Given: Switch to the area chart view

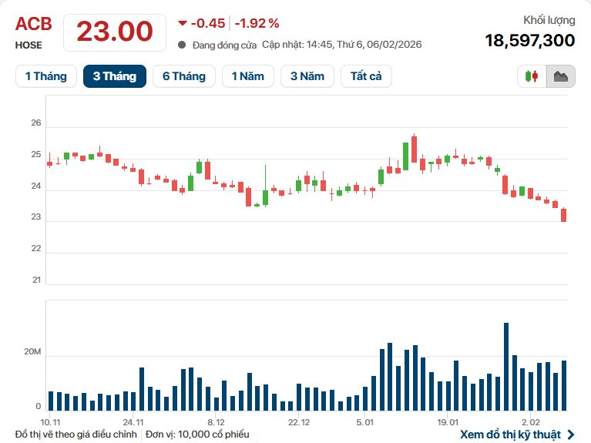Looking at the screenshot, I should pyautogui.click(x=561, y=76).
